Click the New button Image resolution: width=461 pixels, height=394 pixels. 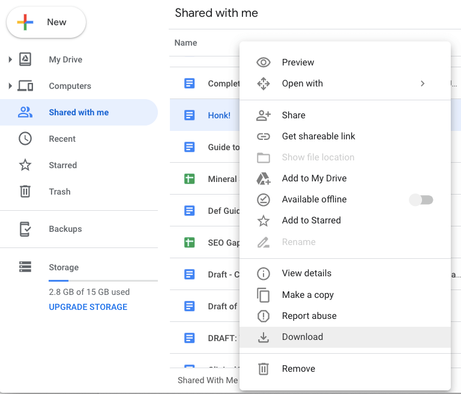pyautogui.click(x=46, y=23)
